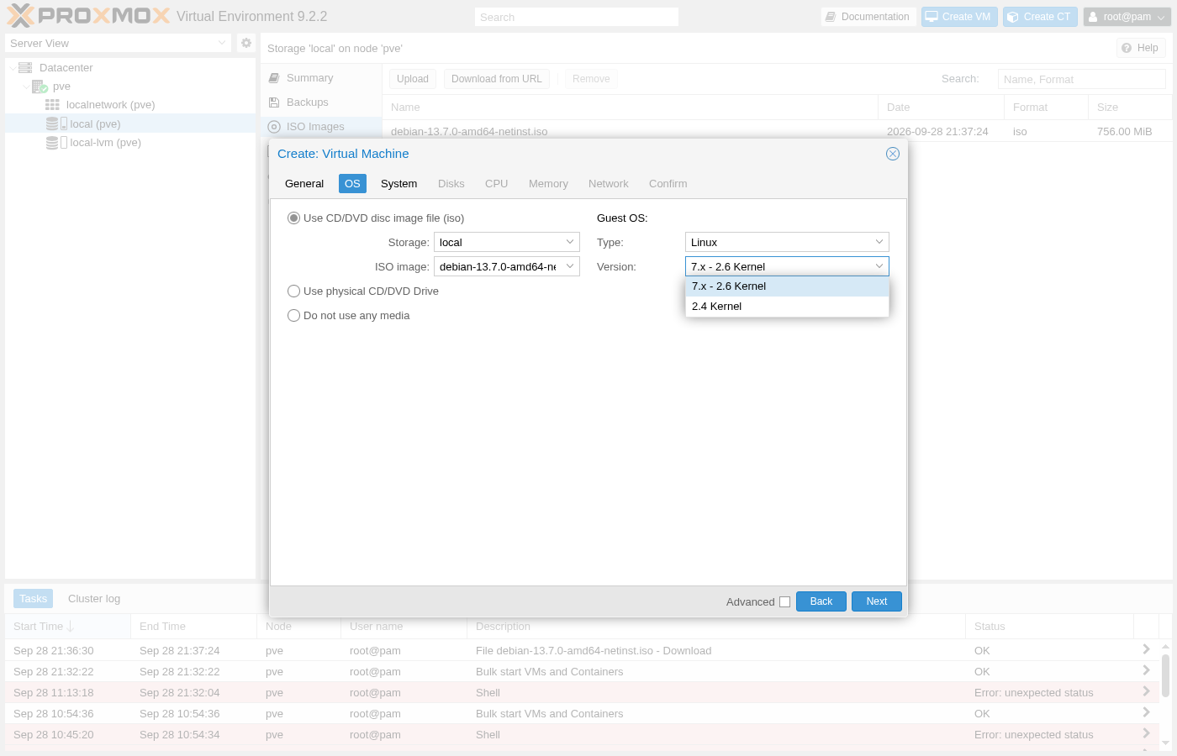Open root@pam user menu dropdown
The height and width of the screenshot is (756, 1177).
click(1160, 17)
